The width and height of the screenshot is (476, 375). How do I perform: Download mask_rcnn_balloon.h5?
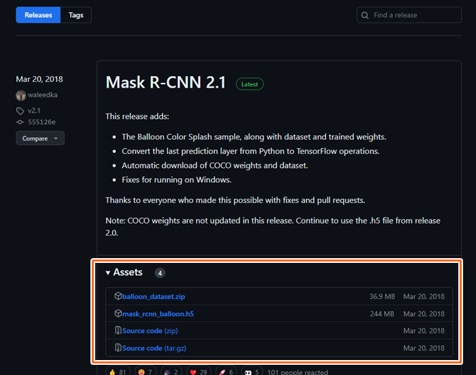(158, 314)
